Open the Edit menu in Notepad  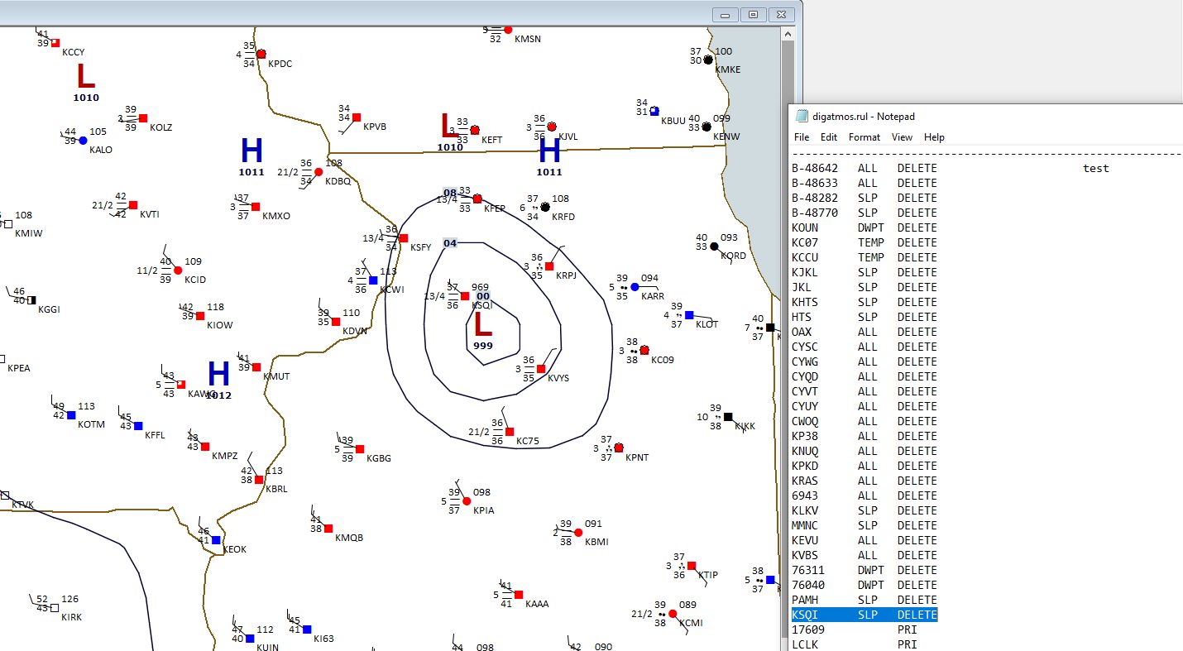tap(828, 137)
